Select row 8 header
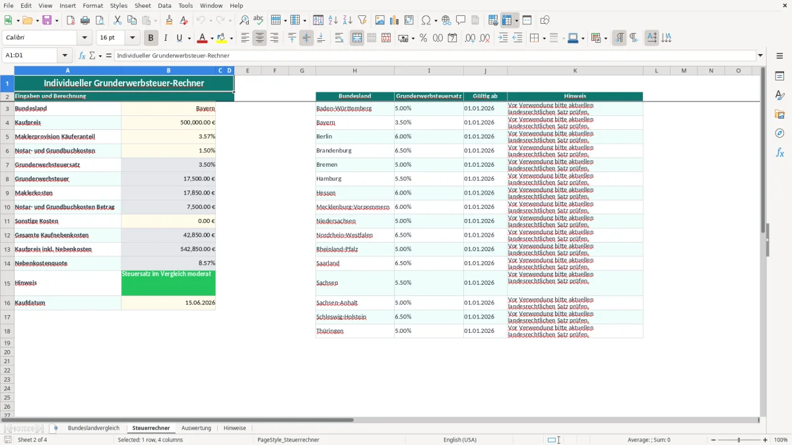This screenshot has width=792, height=445. [x=7, y=179]
